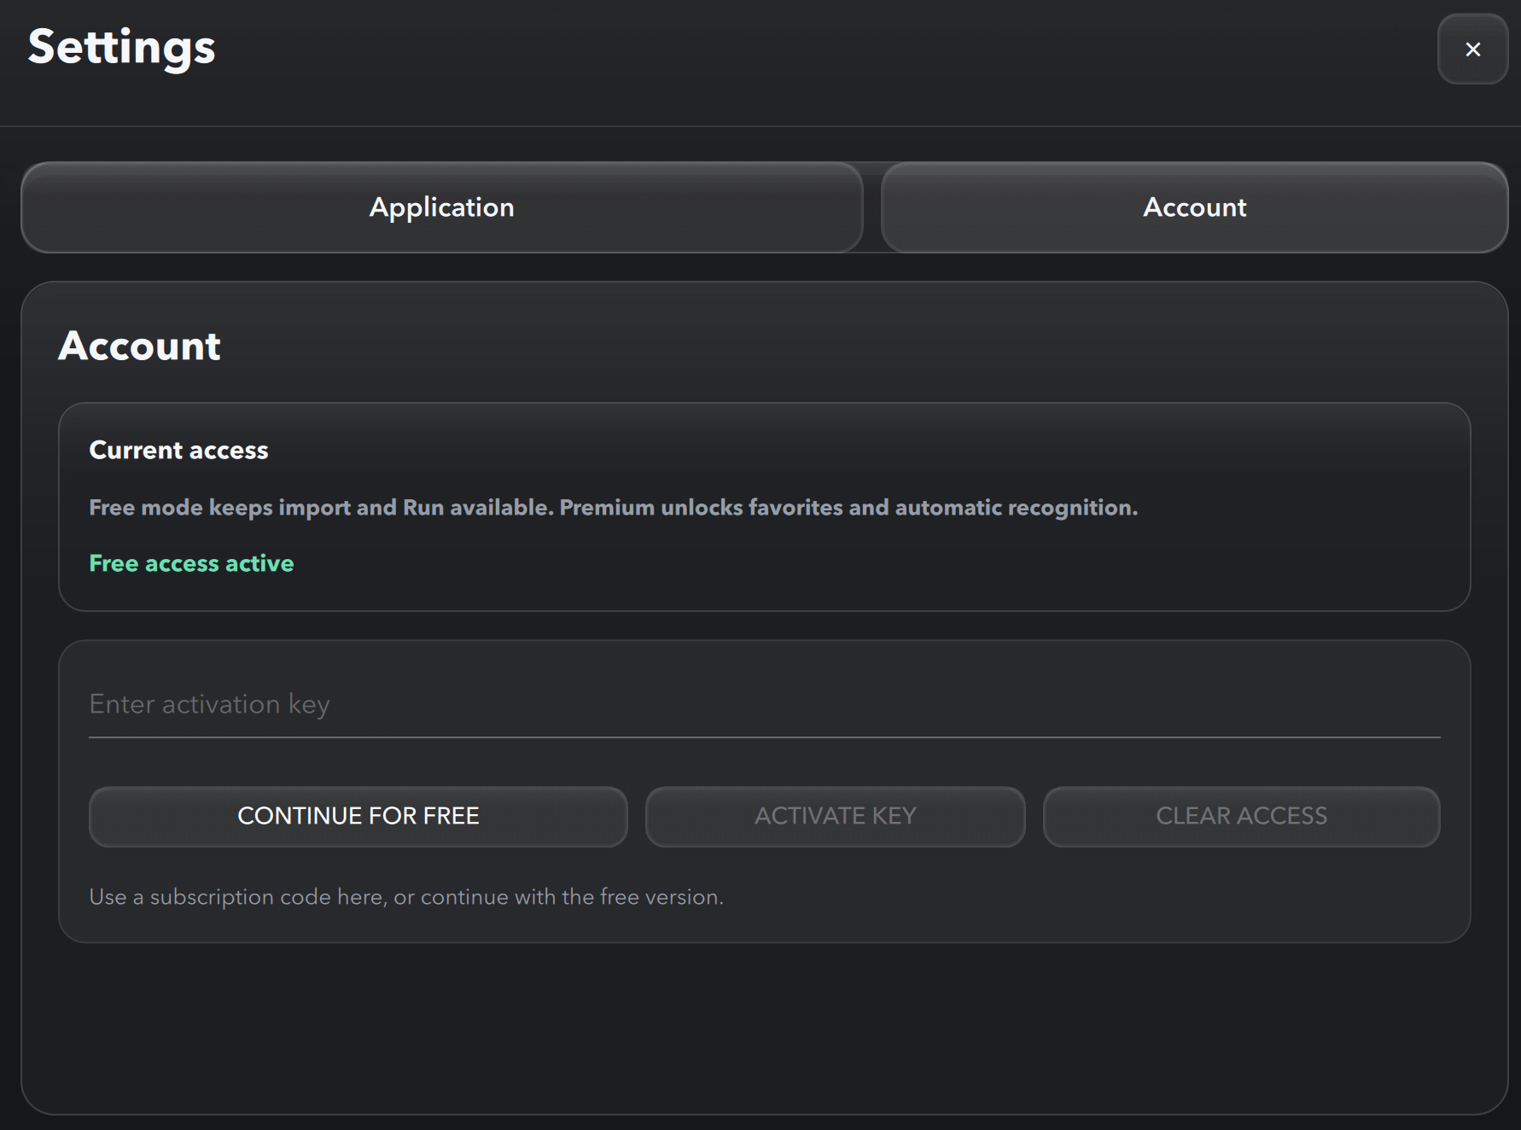Click the Current access heading

[178, 450]
